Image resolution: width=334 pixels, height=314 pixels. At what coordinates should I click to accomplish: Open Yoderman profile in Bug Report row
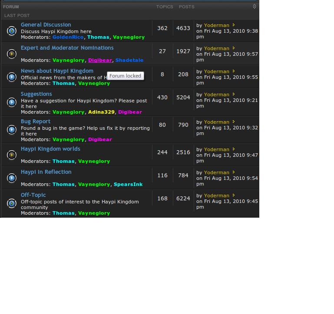click(x=217, y=122)
